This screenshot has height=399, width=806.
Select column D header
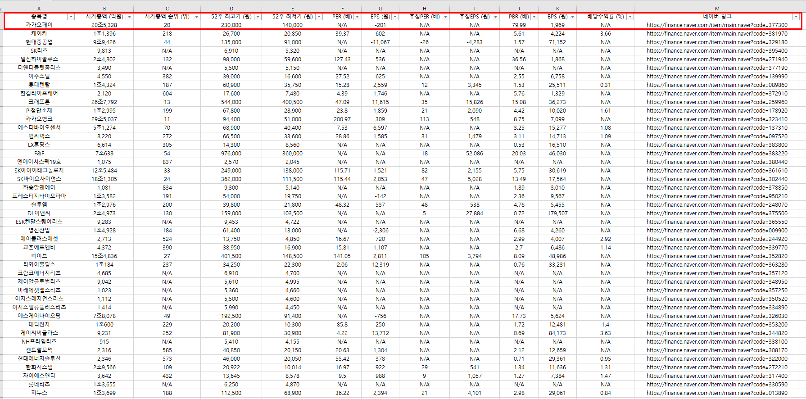(x=231, y=9)
